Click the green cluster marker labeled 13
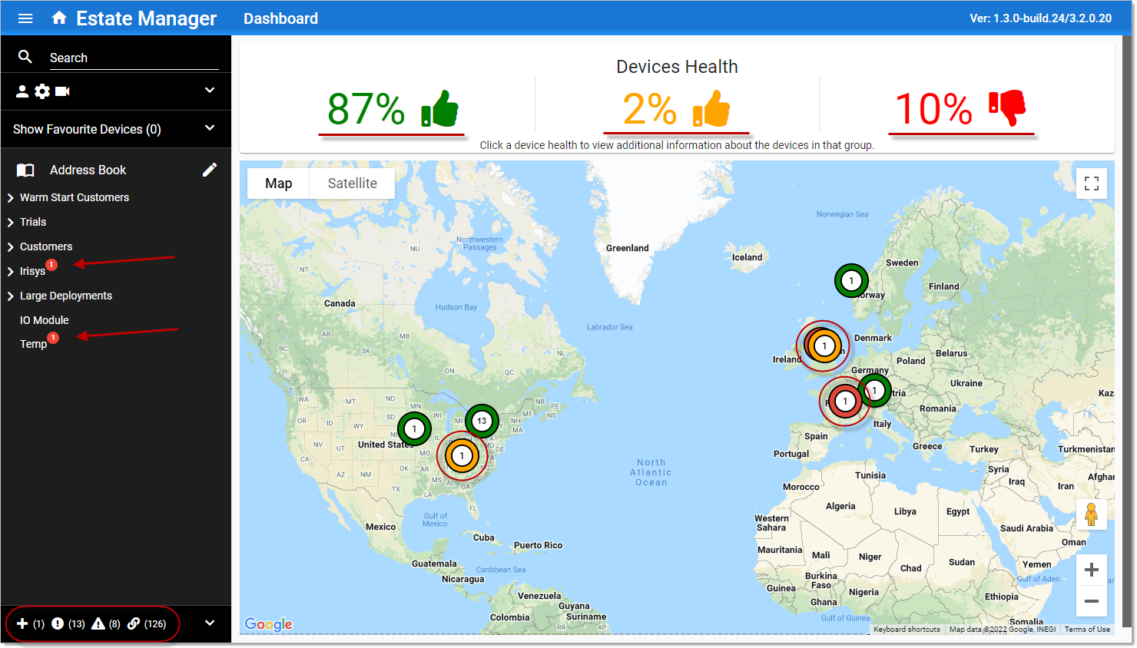Viewport: 1137px width, 648px height. (x=482, y=421)
